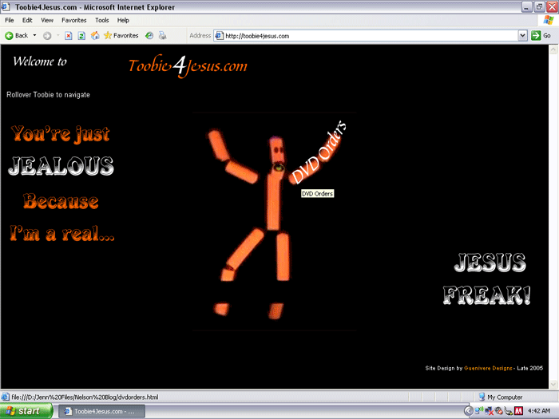The width and height of the screenshot is (559, 419).
Task: Open the History toolbar icon
Action: pos(149,36)
